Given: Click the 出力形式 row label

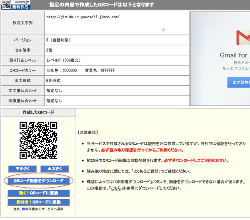Looking at the screenshot, I should tap(22, 81).
